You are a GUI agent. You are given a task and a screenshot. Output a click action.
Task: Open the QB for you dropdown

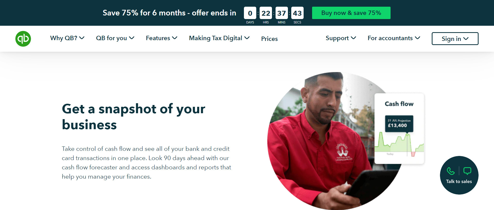click(x=115, y=38)
